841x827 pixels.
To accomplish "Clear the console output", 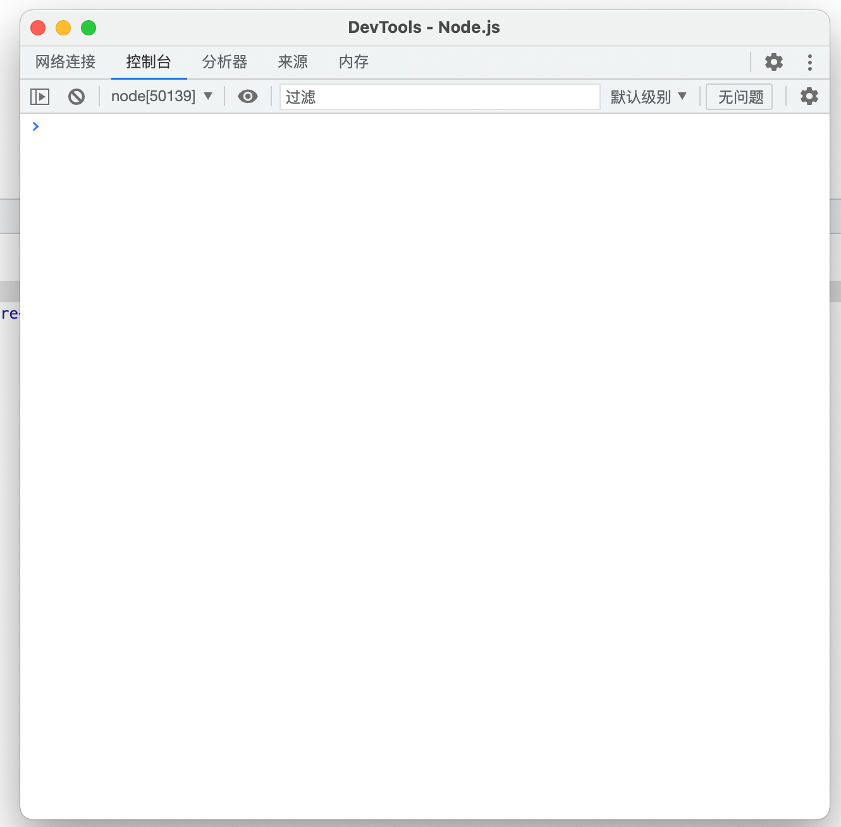I will [x=77, y=97].
